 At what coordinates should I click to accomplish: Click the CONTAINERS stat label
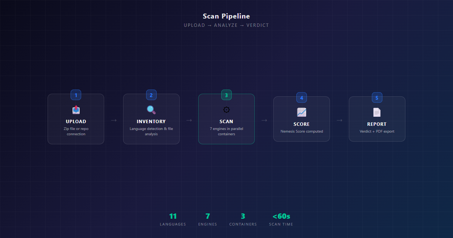click(243, 224)
